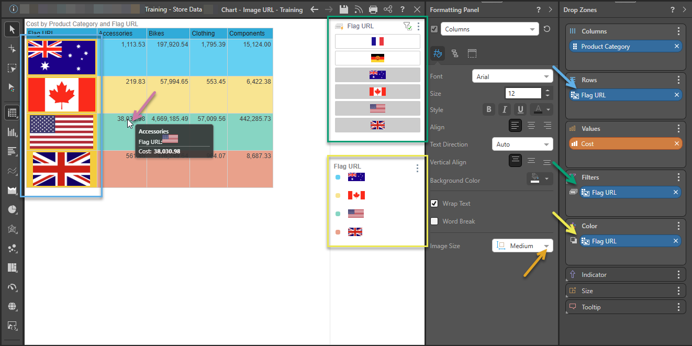Remove the Cost chip from Values

pyautogui.click(x=677, y=144)
